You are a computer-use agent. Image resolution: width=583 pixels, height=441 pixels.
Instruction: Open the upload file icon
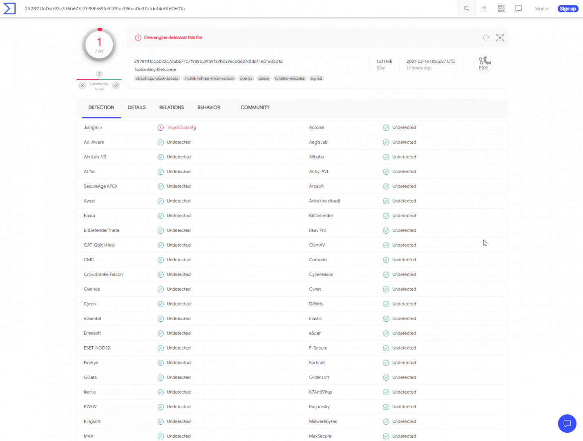[484, 9]
